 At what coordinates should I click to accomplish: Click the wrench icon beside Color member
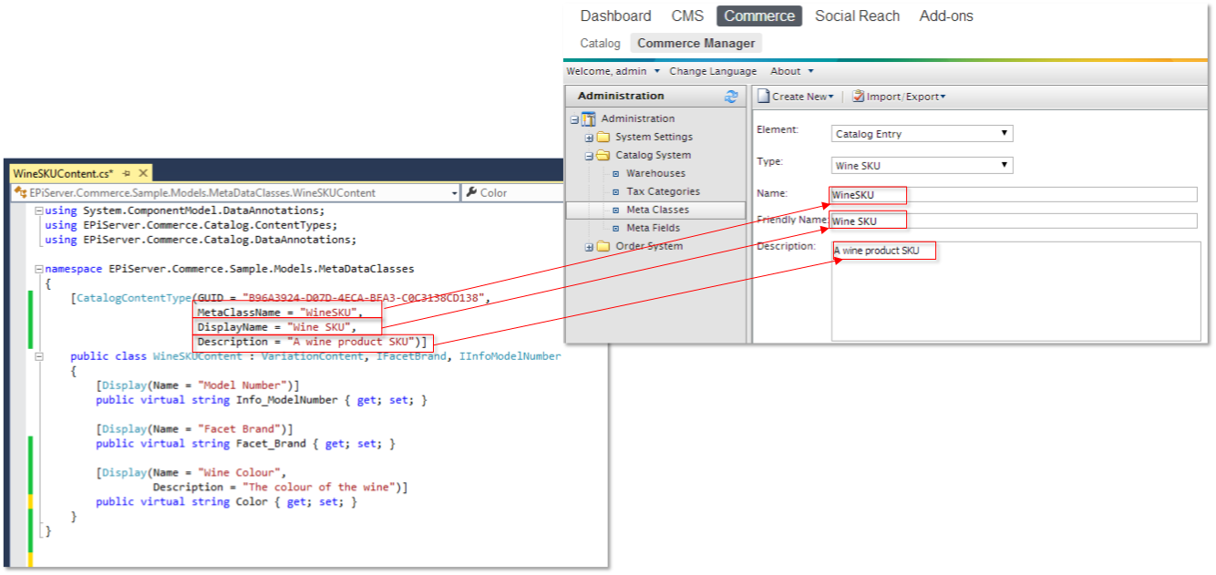tap(471, 192)
